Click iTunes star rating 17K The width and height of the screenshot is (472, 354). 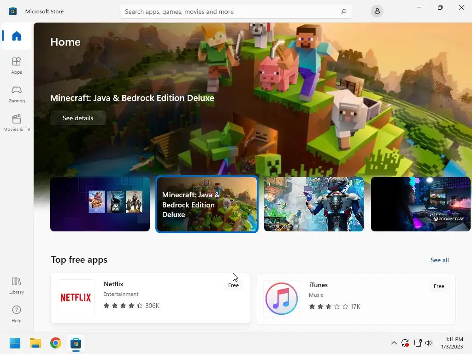click(x=335, y=307)
